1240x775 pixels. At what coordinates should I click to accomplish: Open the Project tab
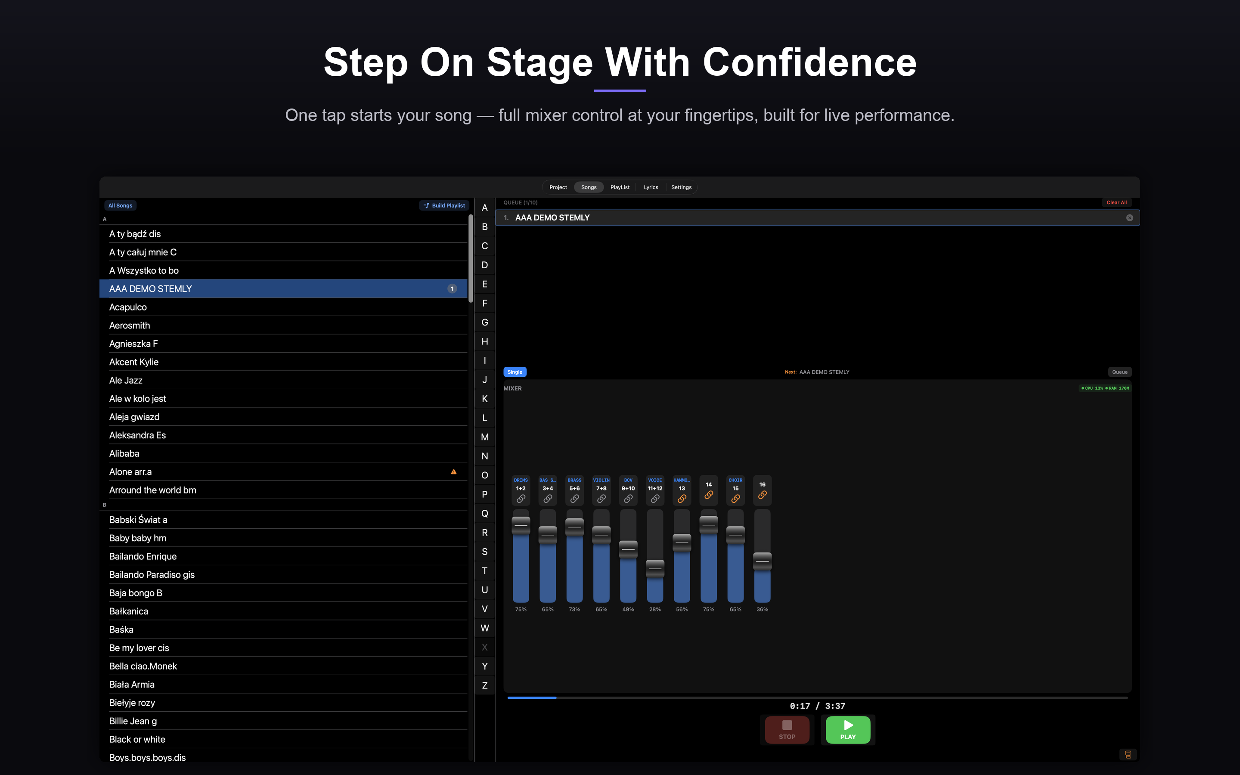click(558, 187)
